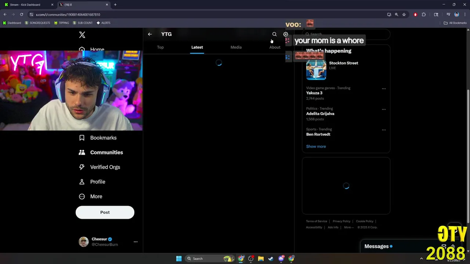Bookmark this page with the star icon
This screenshot has height=264, width=470.
[x=404, y=15]
